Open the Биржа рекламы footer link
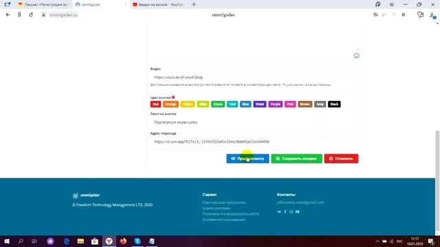The height and width of the screenshot is (247, 440). [x=217, y=208]
